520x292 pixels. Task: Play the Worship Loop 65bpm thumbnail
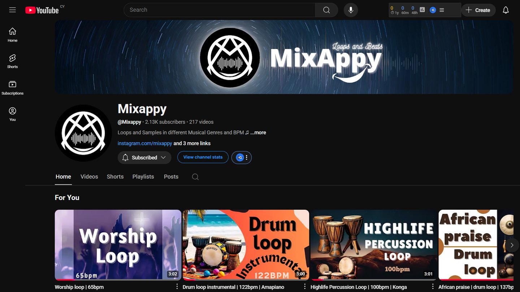[118, 245]
